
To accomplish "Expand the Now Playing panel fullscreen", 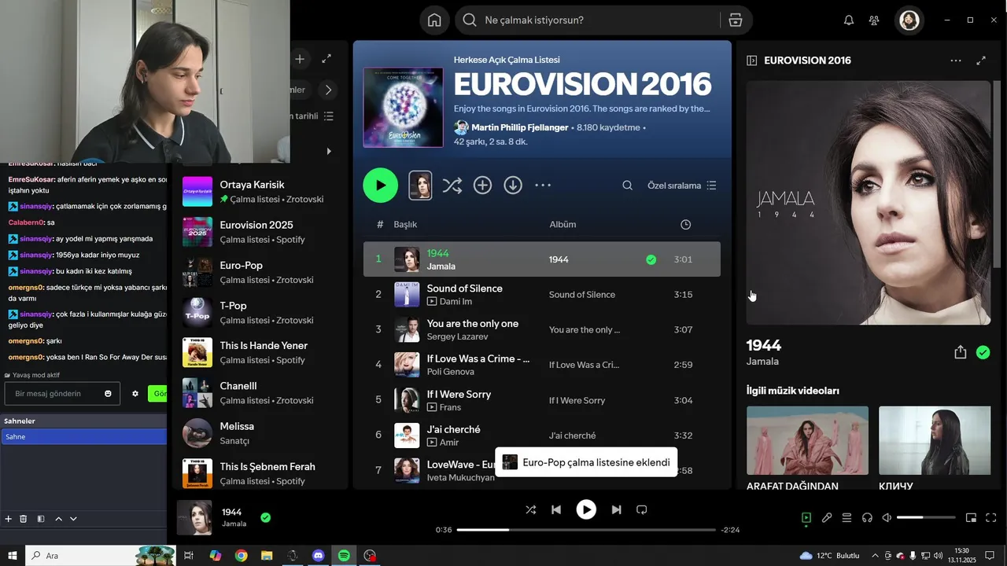I will tap(981, 61).
